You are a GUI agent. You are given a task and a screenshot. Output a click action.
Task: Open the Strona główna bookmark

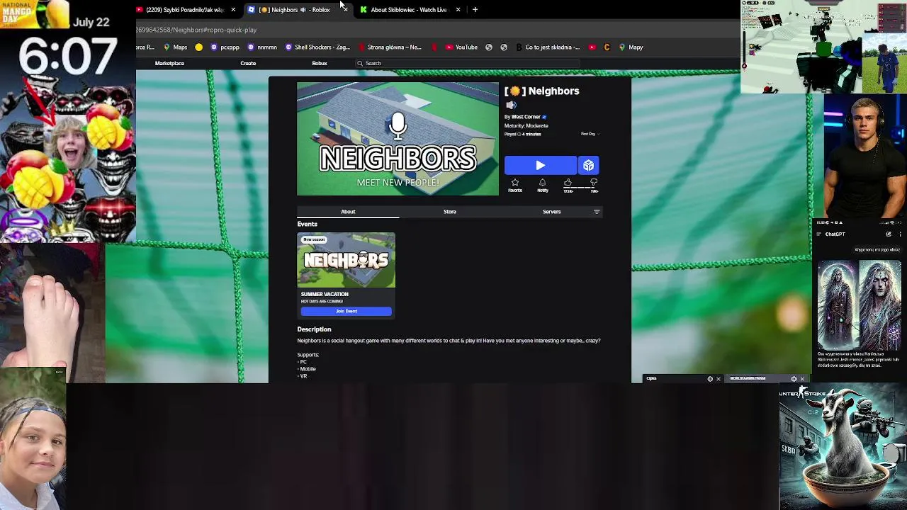390,47
